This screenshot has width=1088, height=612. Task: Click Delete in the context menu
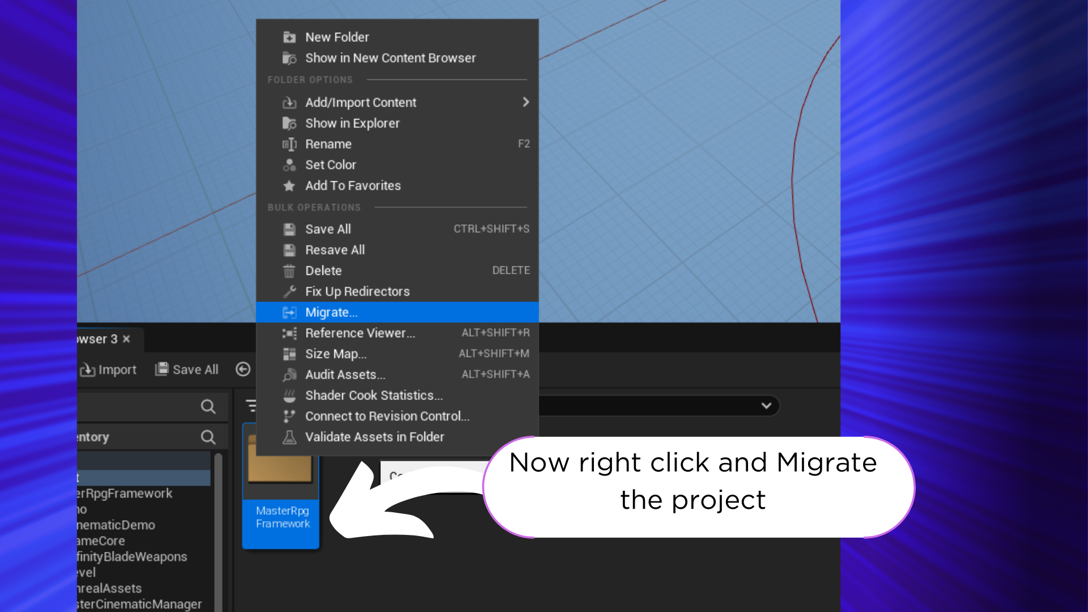397,270
